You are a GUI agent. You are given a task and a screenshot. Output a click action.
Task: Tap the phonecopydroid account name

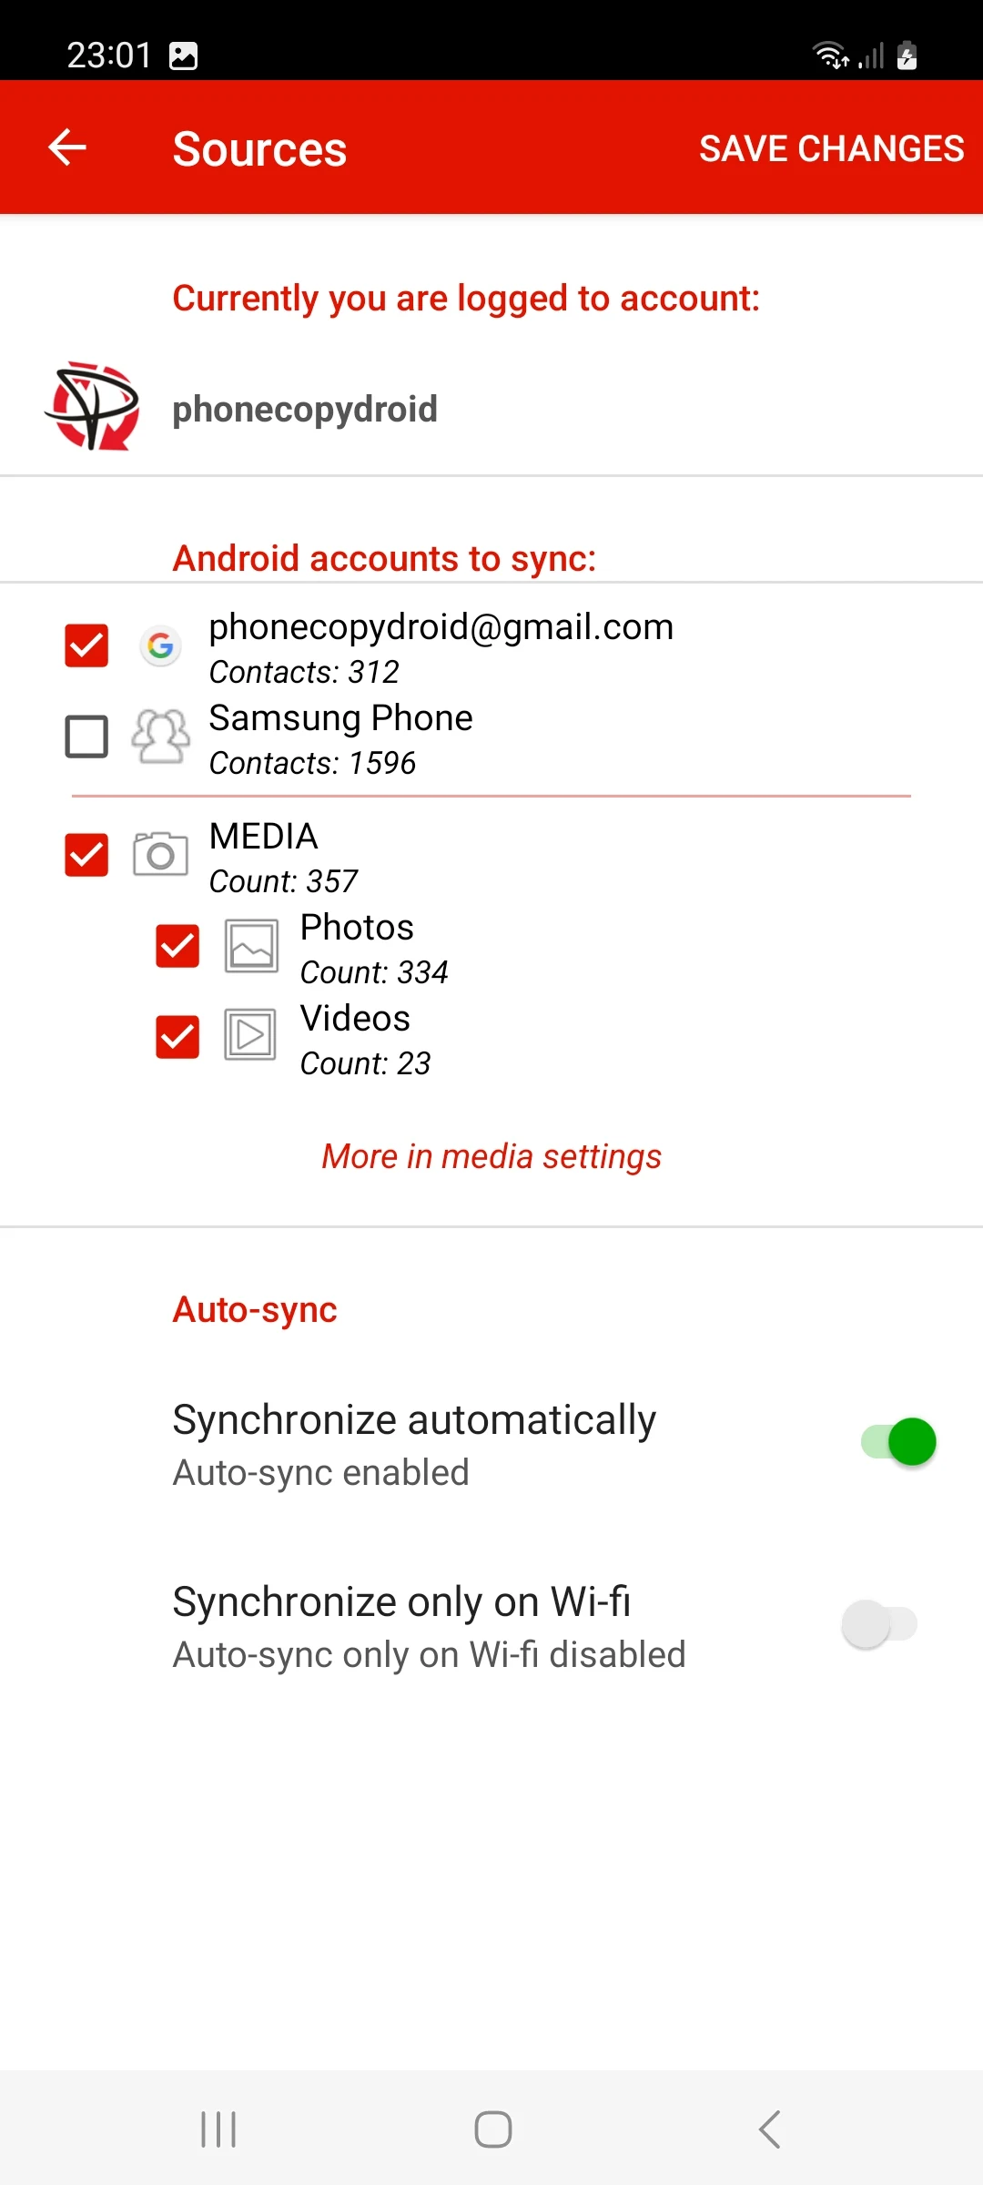pyautogui.click(x=305, y=409)
